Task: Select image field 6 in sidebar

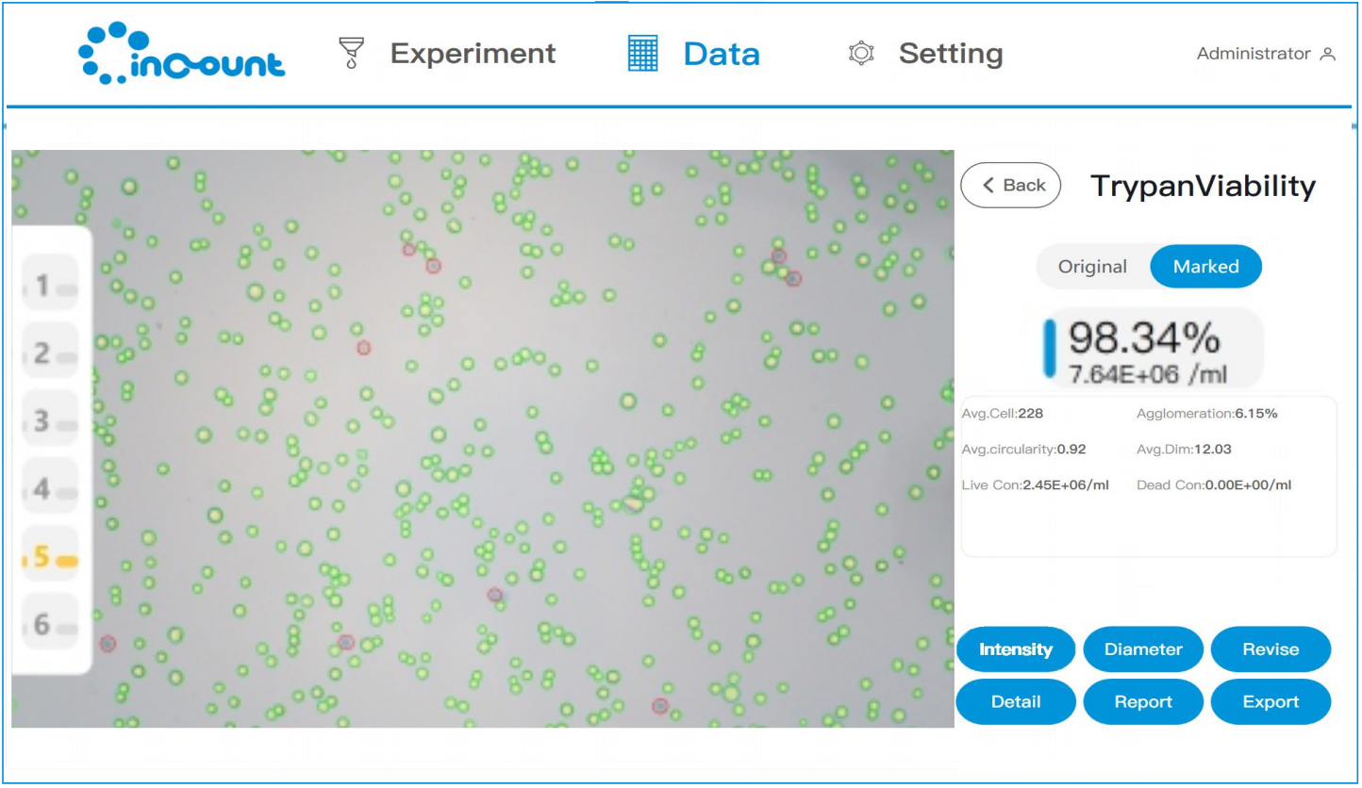Action: pos(50,624)
